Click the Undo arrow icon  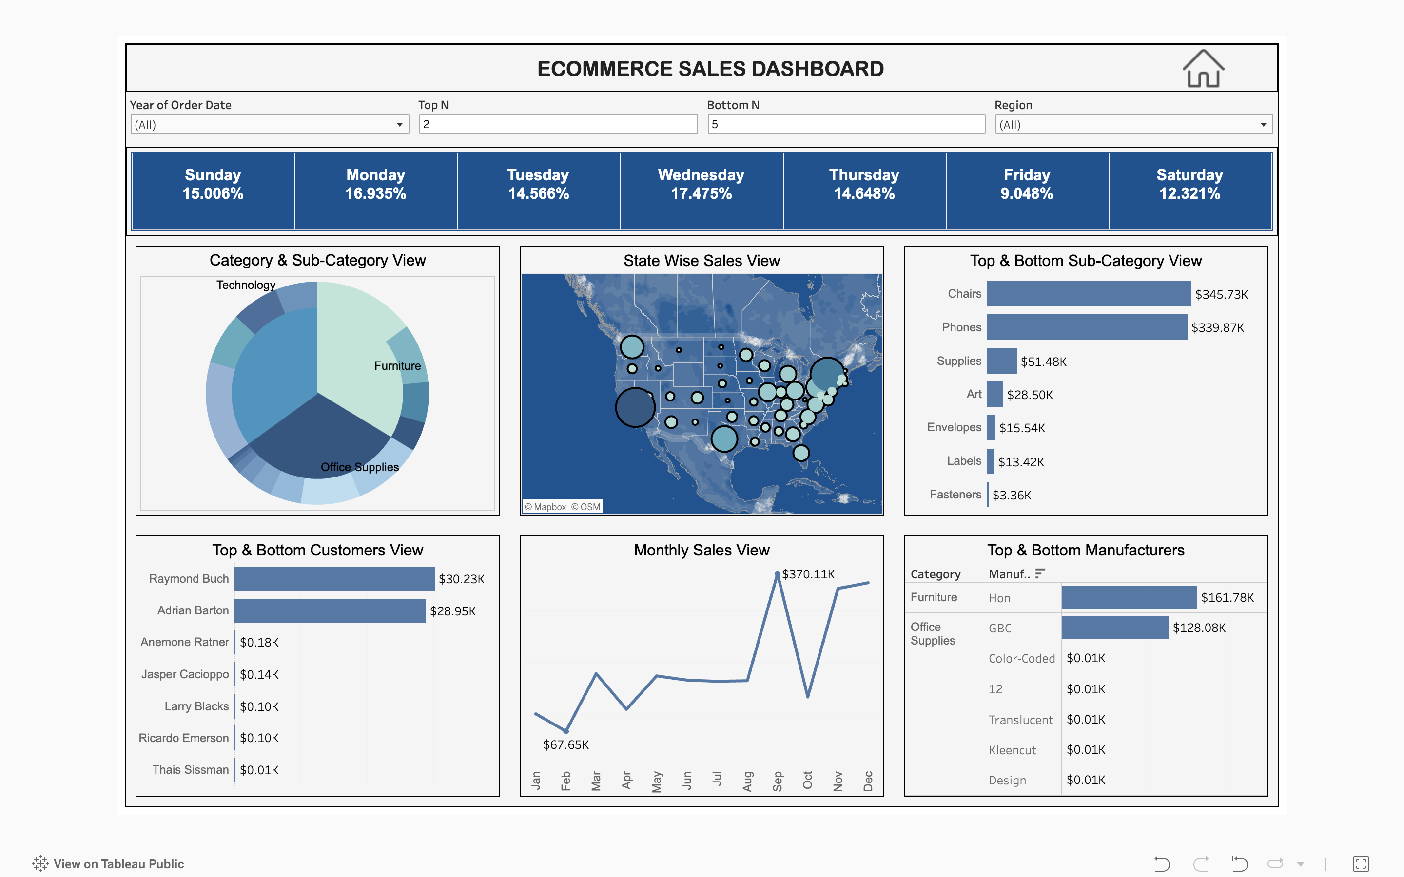pos(1162,864)
